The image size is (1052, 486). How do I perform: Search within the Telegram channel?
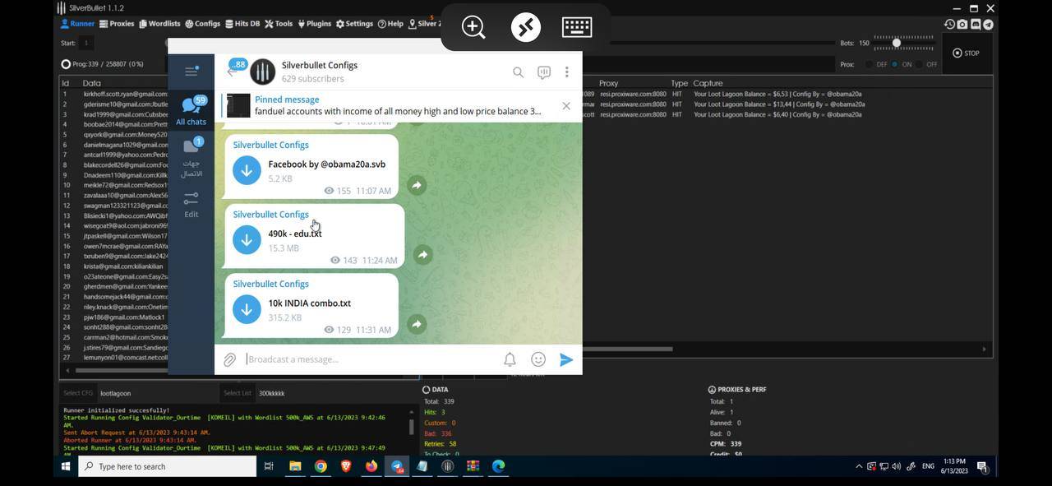pos(518,72)
